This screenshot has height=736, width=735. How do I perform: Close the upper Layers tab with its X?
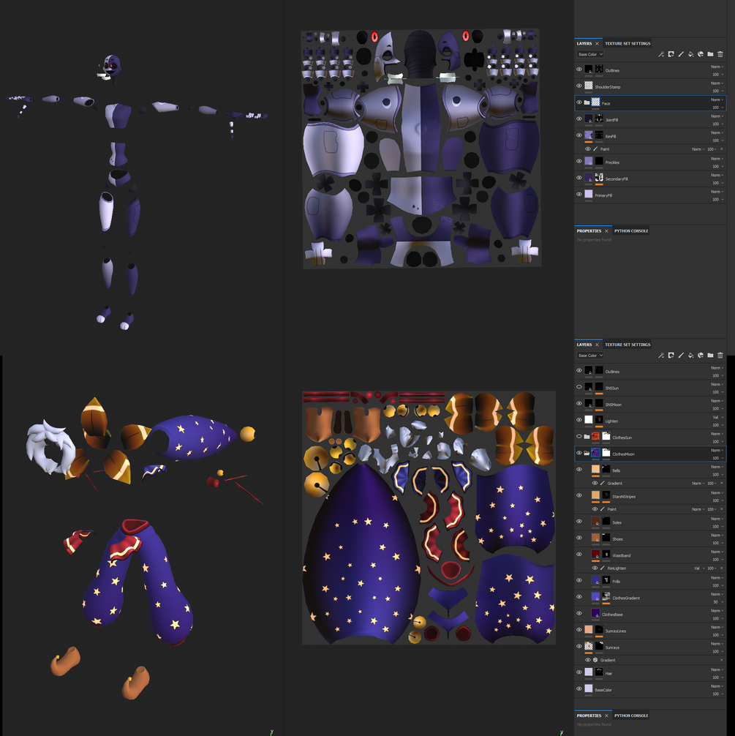(x=597, y=44)
